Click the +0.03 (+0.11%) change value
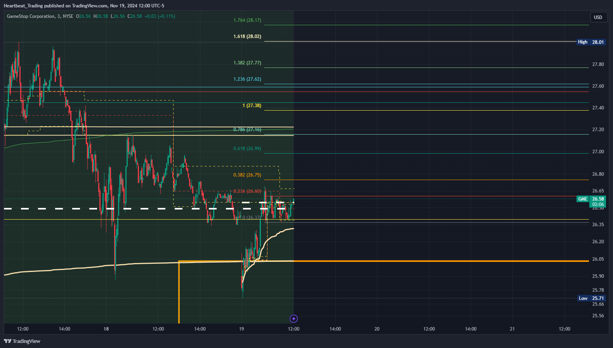The image size is (613, 348). (160, 16)
